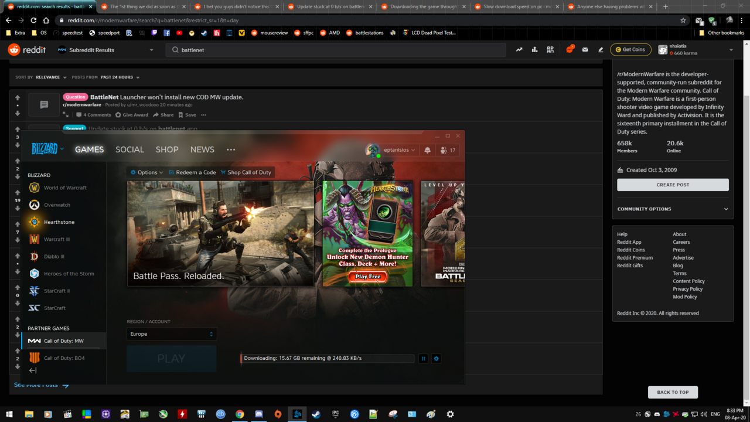This screenshot has width=750, height=422.
Task: Switch to the NEWS tab
Action: click(202, 149)
